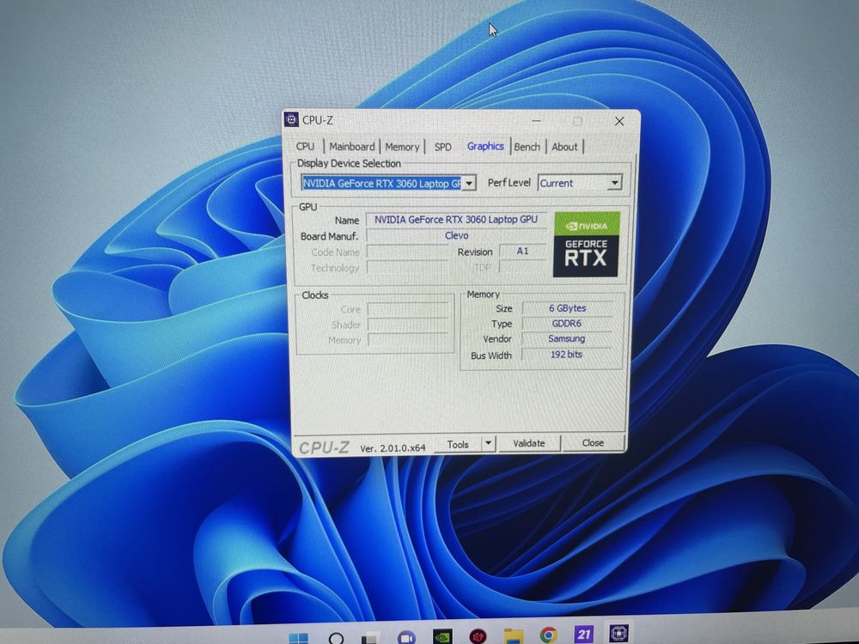Open the SPD tab
The height and width of the screenshot is (644, 859).
(x=442, y=147)
